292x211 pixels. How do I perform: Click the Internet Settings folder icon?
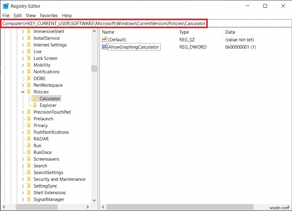pyautogui.click(x=29, y=45)
